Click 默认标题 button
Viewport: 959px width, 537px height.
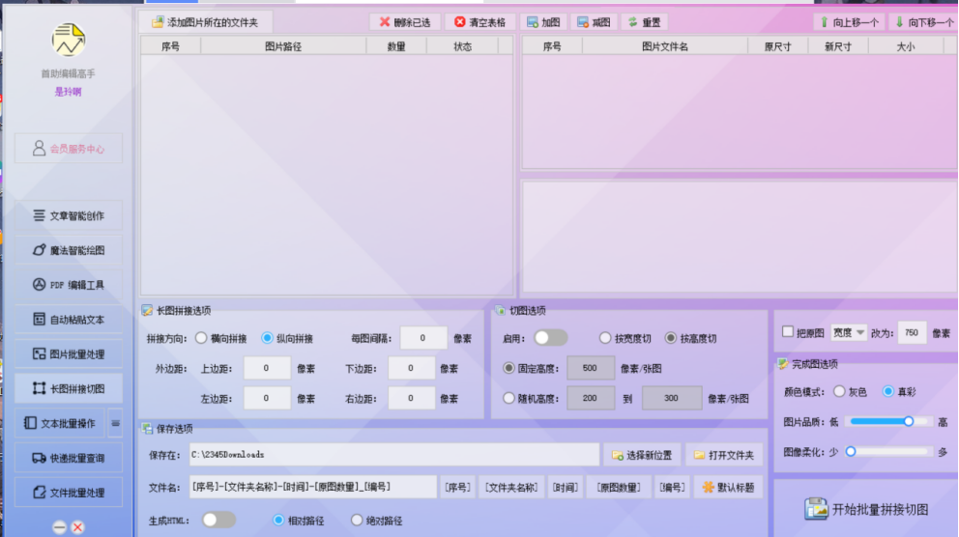point(728,488)
